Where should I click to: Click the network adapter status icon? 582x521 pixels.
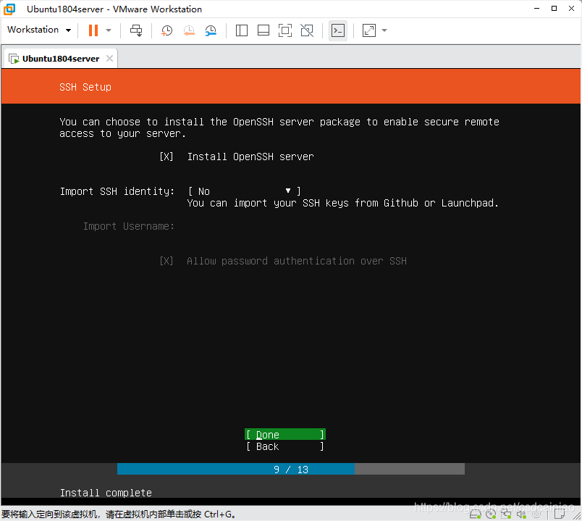pyautogui.click(x=506, y=514)
